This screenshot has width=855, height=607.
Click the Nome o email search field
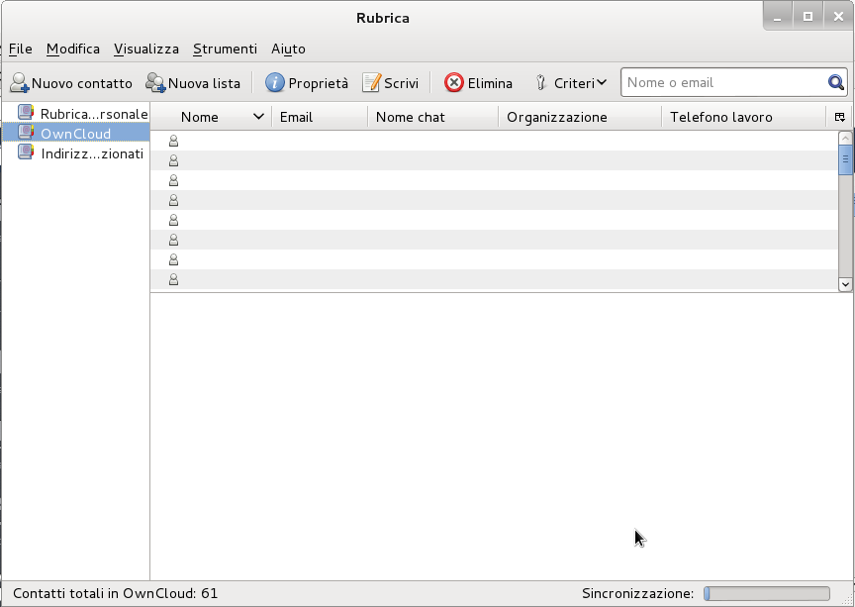(x=722, y=83)
